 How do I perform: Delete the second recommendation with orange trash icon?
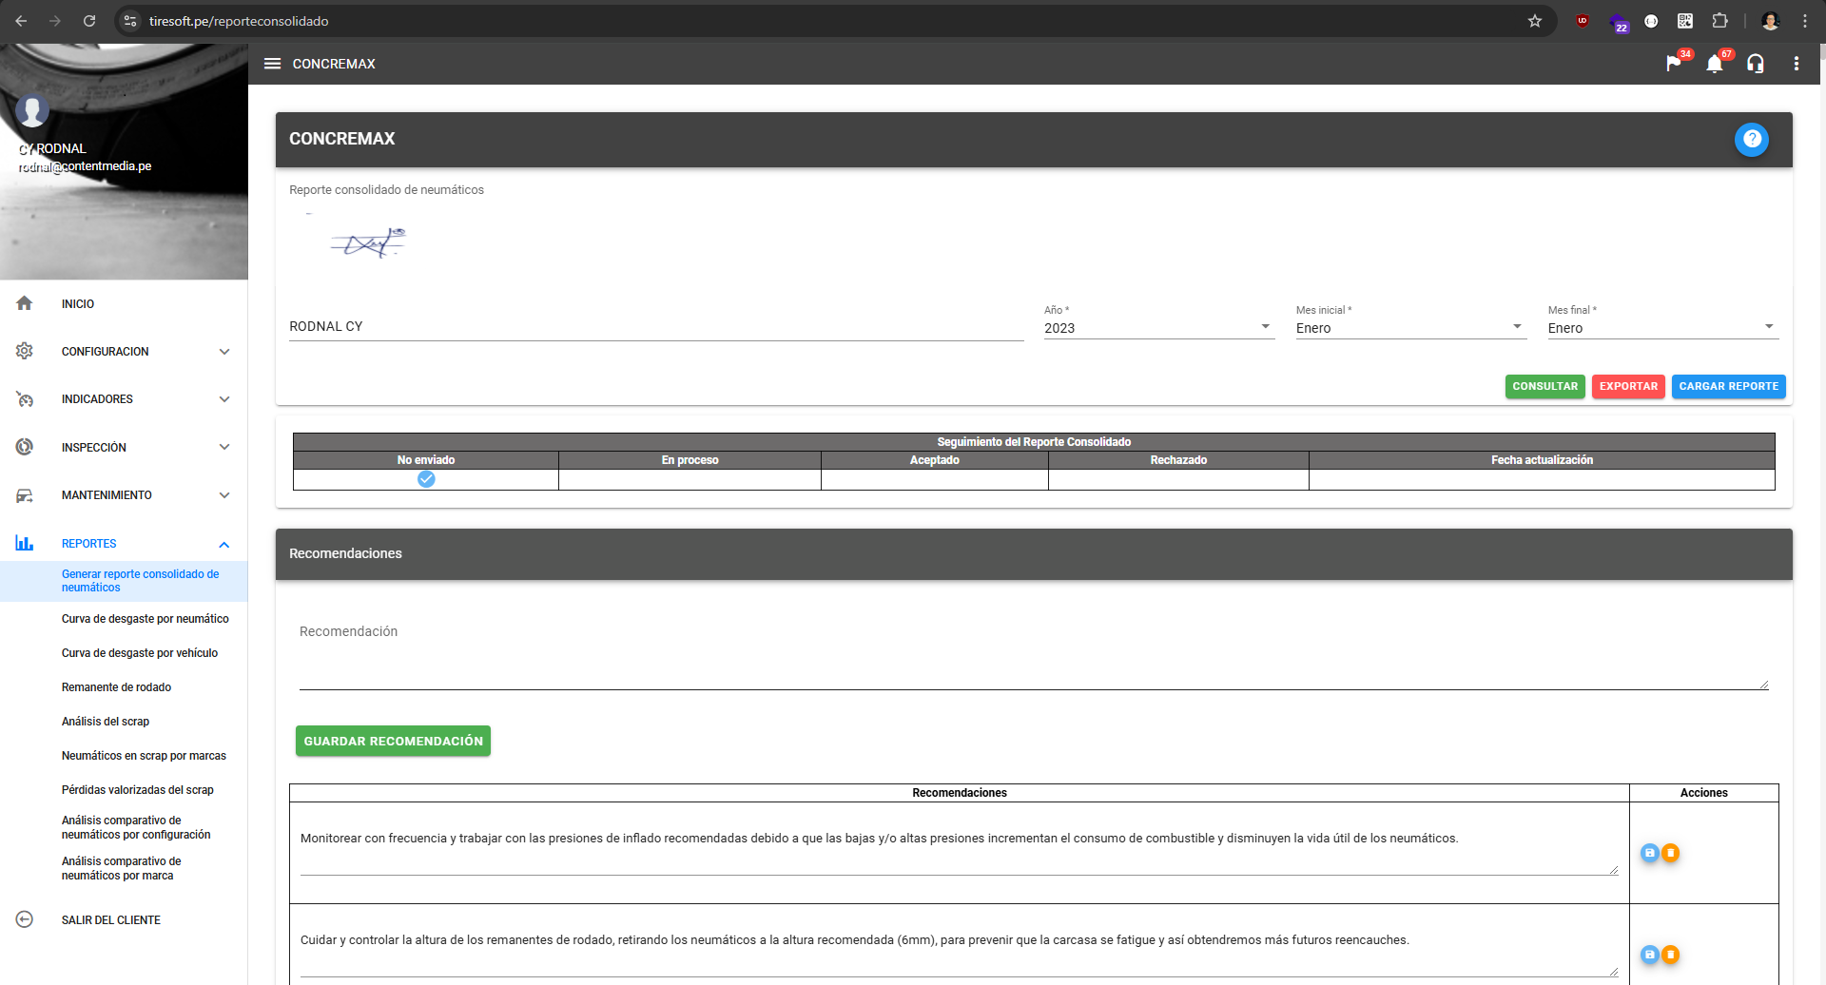pyautogui.click(x=1670, y=955)
